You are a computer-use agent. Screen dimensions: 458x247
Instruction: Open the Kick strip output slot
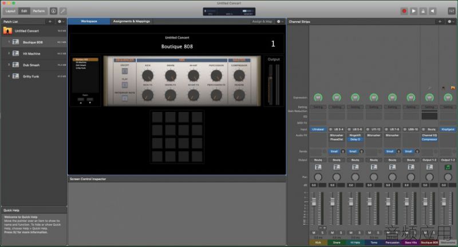(x=318, y=160)
